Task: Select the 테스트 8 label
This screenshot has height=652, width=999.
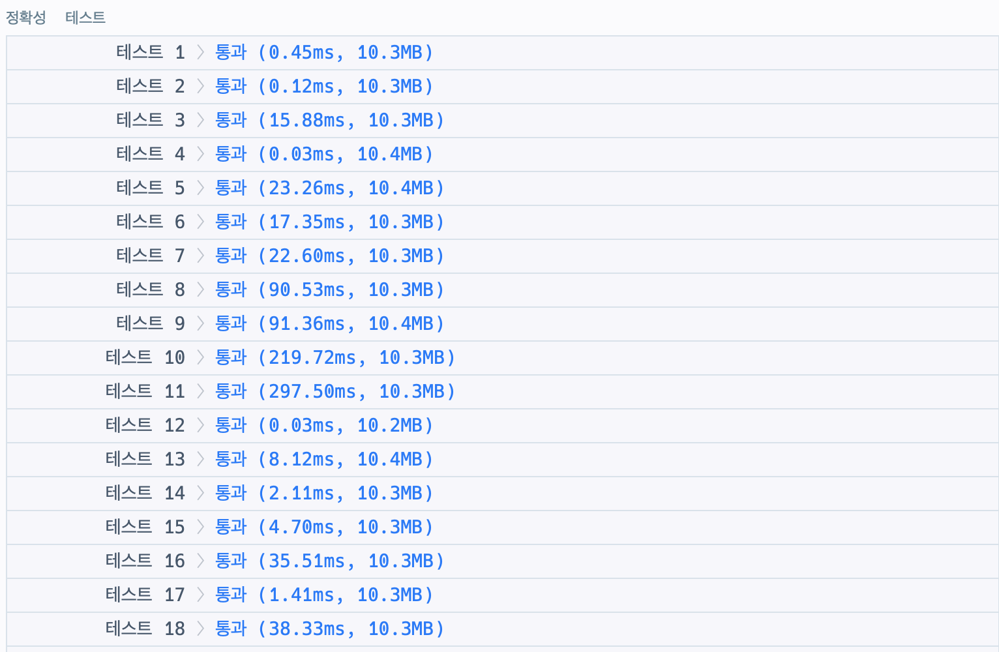Action: point(151,289)
